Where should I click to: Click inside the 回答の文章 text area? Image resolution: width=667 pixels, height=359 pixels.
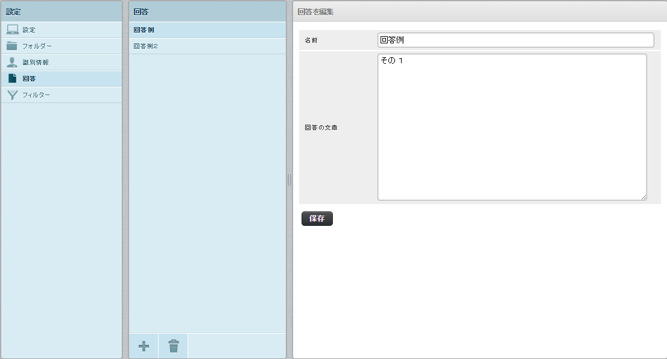[512, 127]
